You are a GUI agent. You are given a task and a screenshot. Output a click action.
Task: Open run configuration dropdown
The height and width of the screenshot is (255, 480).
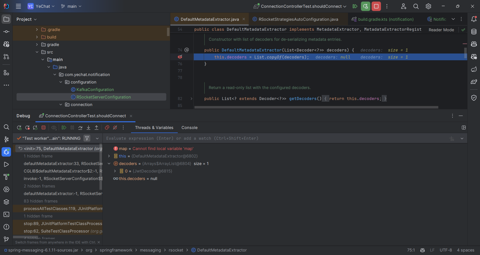pyautogui.click(x=300, y=6)
